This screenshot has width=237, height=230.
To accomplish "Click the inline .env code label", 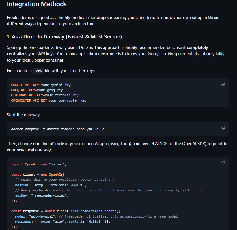I will click(38, 71).
